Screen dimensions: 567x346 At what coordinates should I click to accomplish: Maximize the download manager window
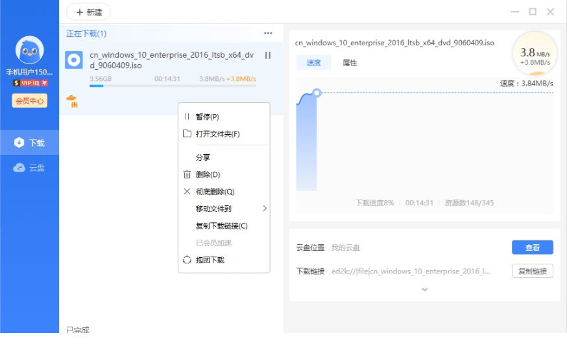[533, 12]
